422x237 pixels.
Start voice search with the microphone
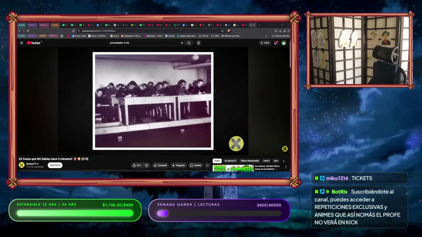click(198, 43)
